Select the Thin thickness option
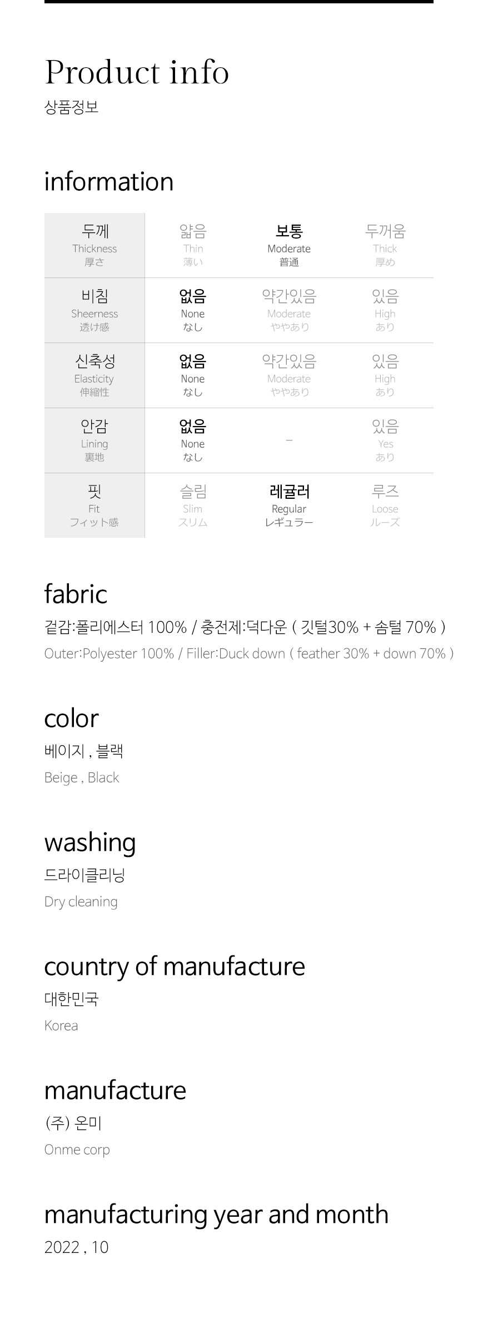Screen dimensions: 478x1338 coord(193,245)
